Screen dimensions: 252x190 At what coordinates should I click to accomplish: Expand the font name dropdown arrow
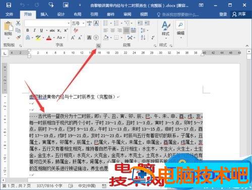pos(69,23)
